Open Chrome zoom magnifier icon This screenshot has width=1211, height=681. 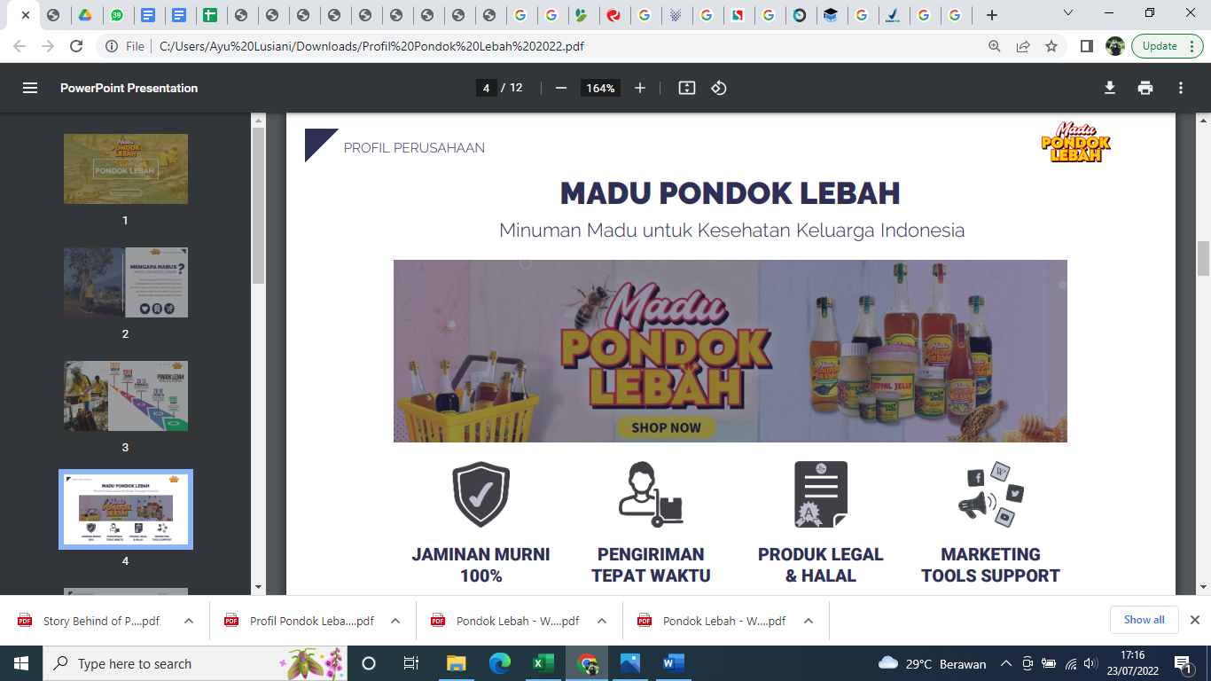tap(996, 46)
